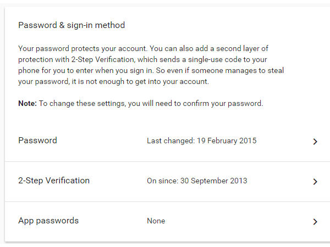The image size is (330, 247).
Task: Open the Password setting label
Action: (x=37, y=141)
